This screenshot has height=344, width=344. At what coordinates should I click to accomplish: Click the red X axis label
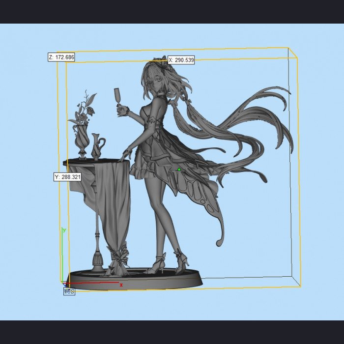point(121,285)
